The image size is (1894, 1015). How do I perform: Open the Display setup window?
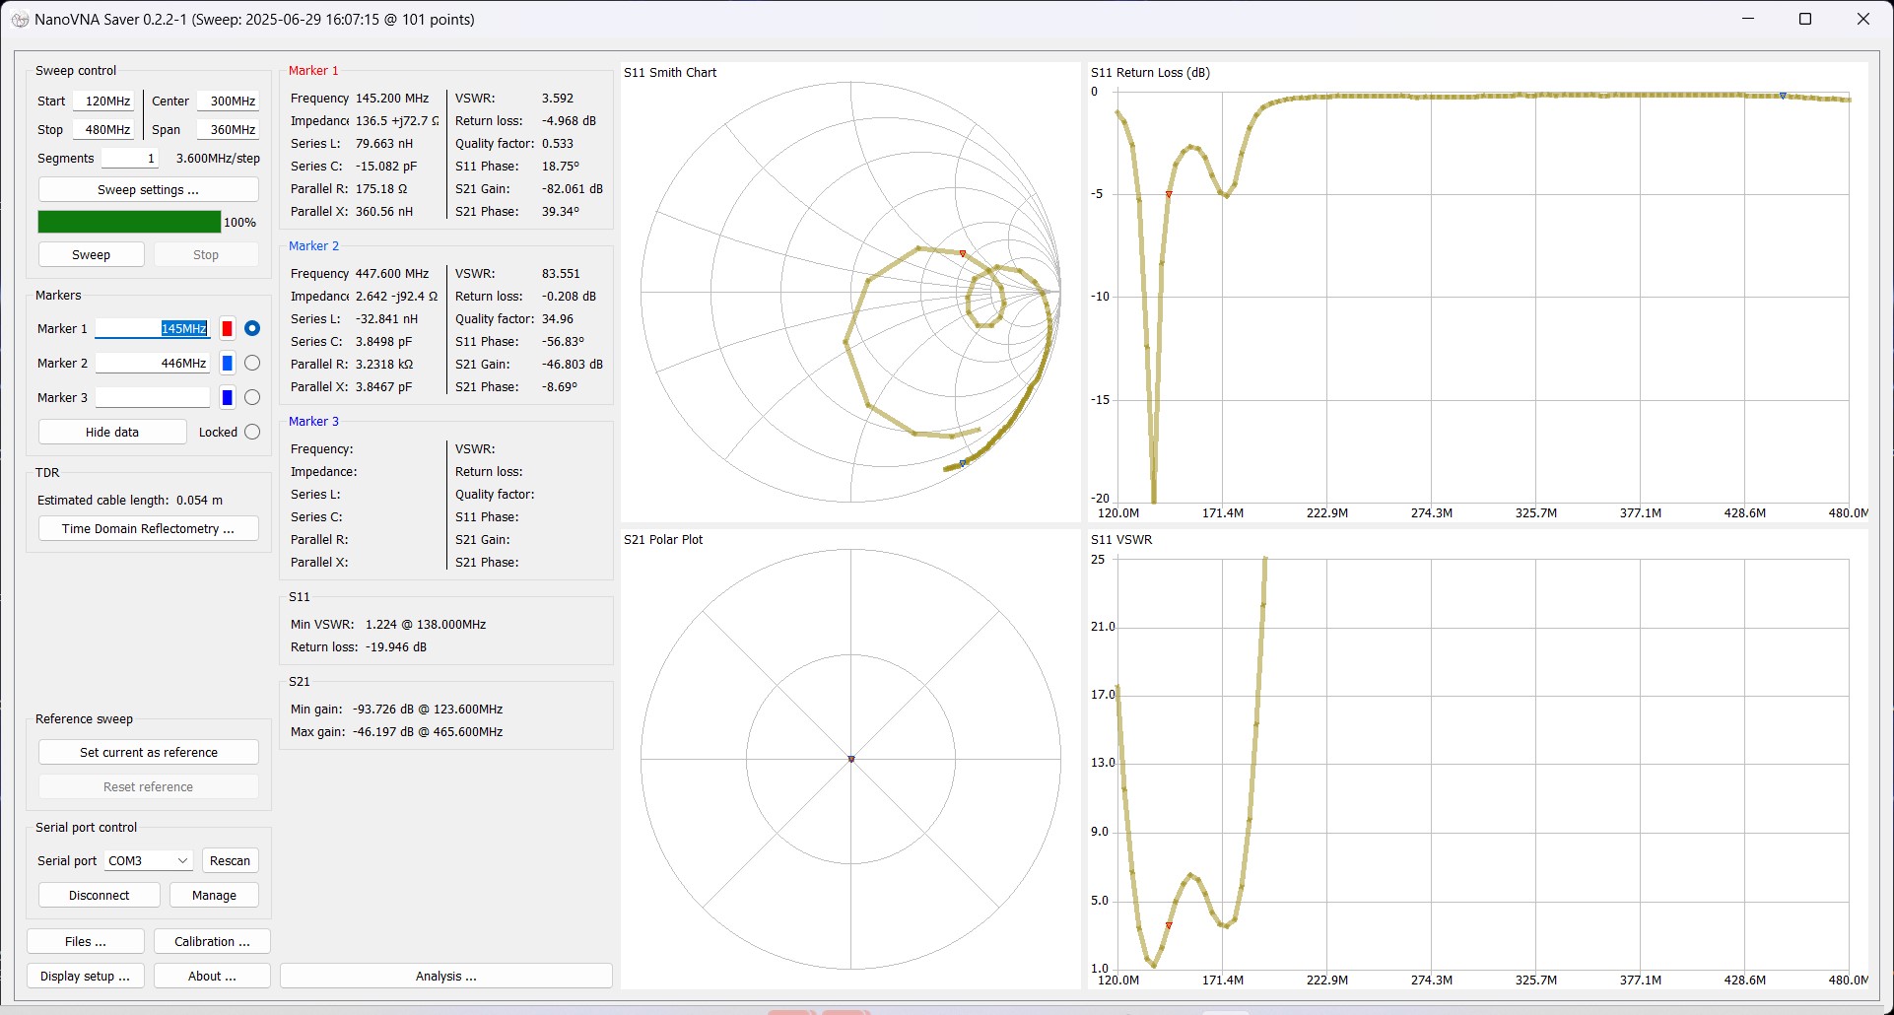pos(85,977)
